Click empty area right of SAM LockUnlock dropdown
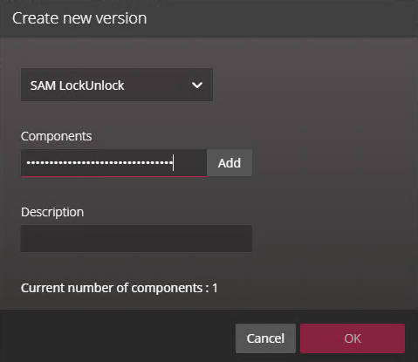Image resolution: width=418 pixels, height=362 pixels. pos(314,85)
